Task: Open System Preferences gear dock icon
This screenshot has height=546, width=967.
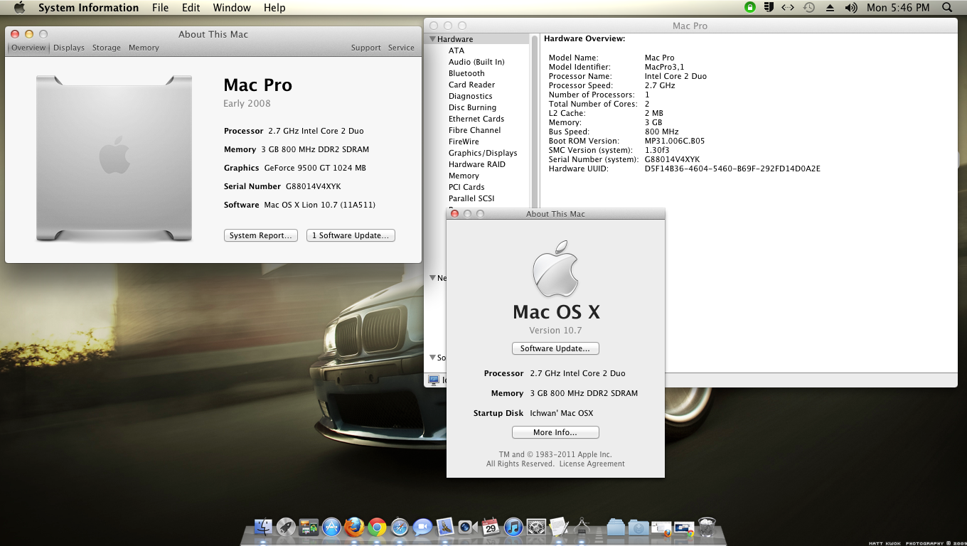Action: (536, 527)
